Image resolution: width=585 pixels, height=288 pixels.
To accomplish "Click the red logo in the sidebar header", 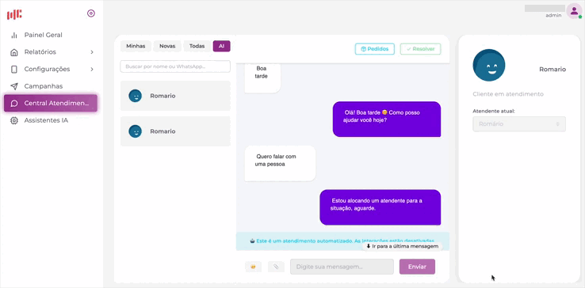I will coord(14,14).
